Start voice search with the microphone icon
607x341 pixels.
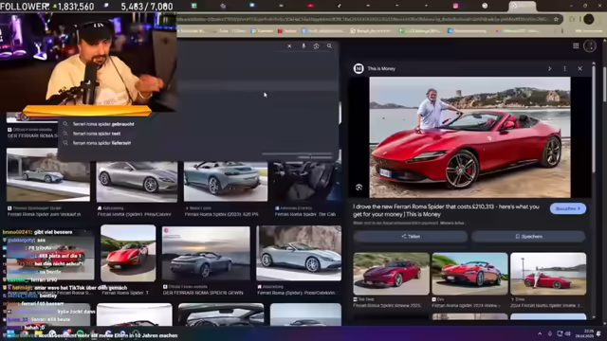point(303,46)
